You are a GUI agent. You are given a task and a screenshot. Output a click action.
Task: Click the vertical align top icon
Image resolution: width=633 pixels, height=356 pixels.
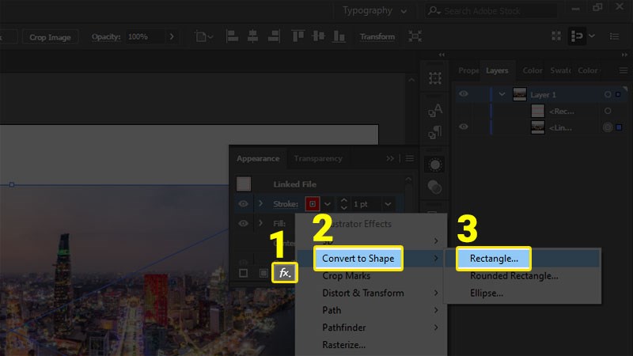tap(298, 37)
